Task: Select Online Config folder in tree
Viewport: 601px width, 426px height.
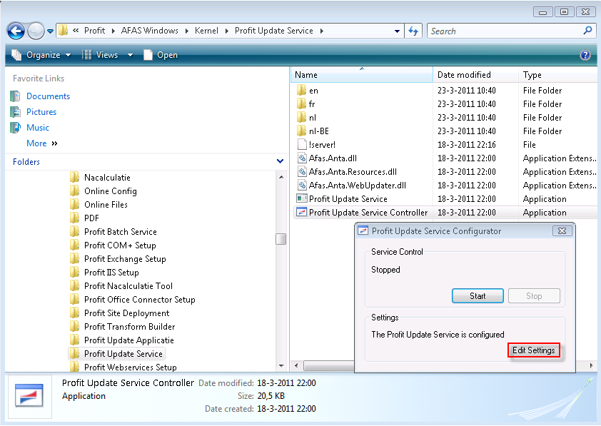Action: tap(110, 191)
